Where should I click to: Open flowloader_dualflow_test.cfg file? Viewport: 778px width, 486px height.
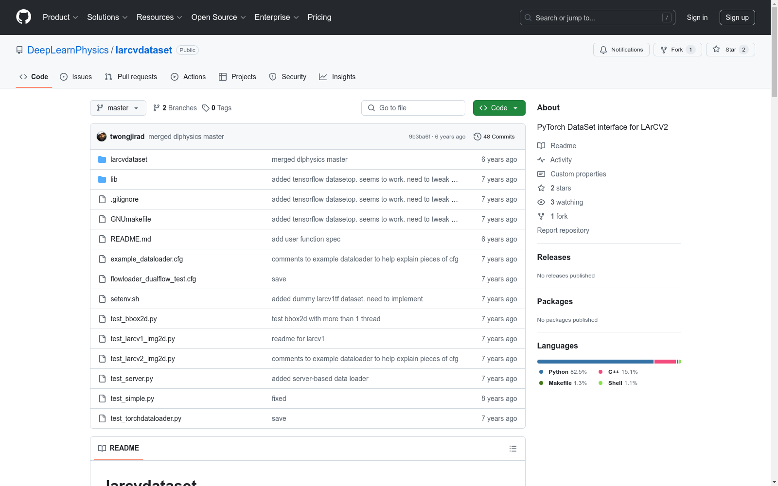[x=153, y=279]
